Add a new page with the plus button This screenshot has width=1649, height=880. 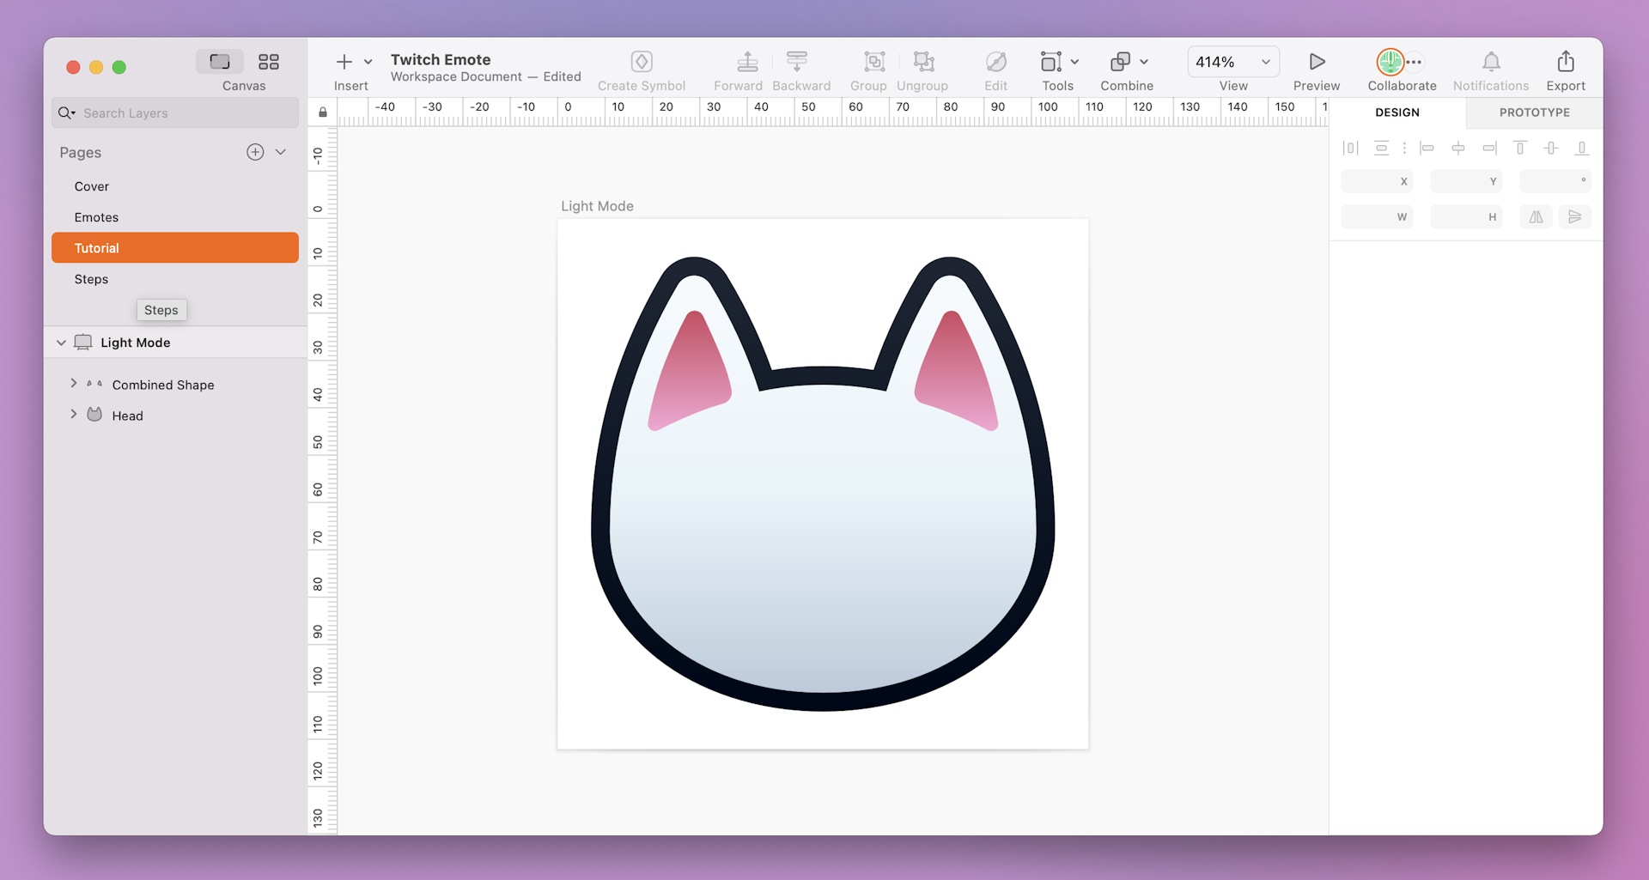(254, 152)
